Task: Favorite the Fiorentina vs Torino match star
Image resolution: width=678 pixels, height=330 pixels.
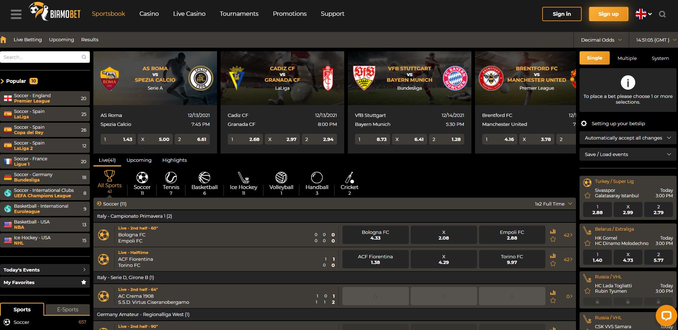Action: coord(553,264)
